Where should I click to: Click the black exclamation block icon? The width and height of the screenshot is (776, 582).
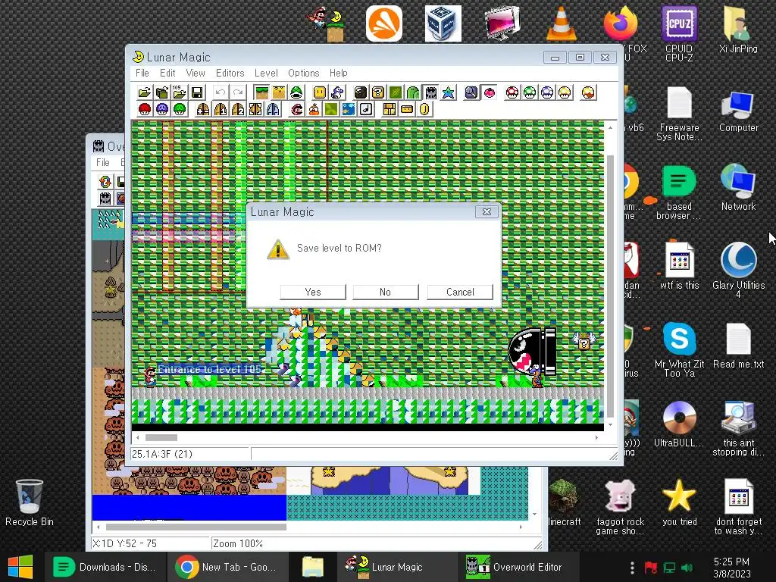tap(360, 92)
